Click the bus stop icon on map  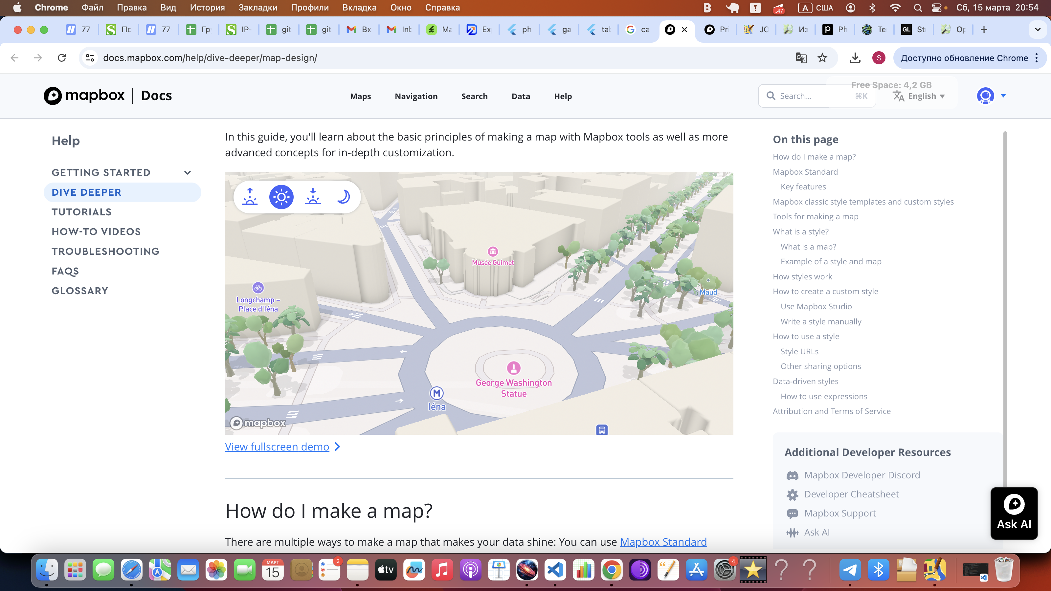pos(602,430)
